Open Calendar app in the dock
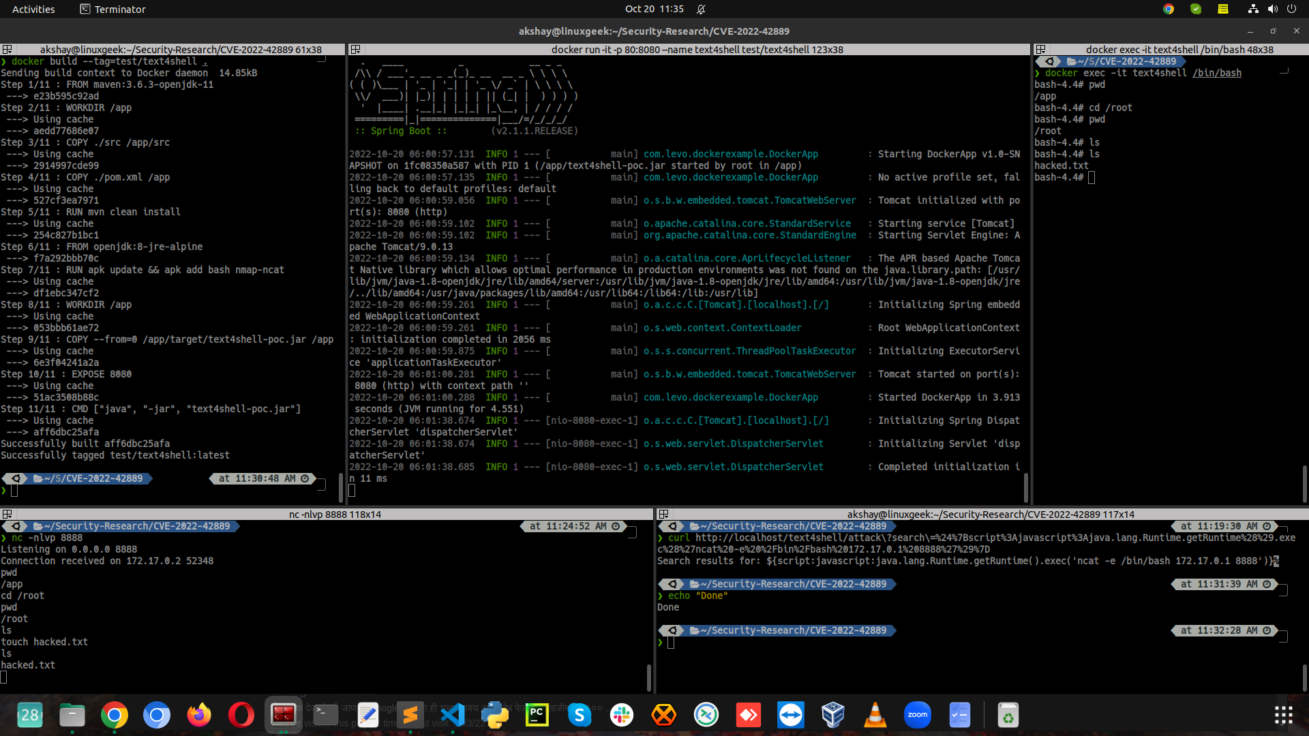This screenshot has width=1309, height=736. [30, 715]
